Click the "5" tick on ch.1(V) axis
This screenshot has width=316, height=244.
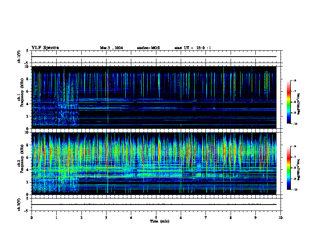coord(27,51)
